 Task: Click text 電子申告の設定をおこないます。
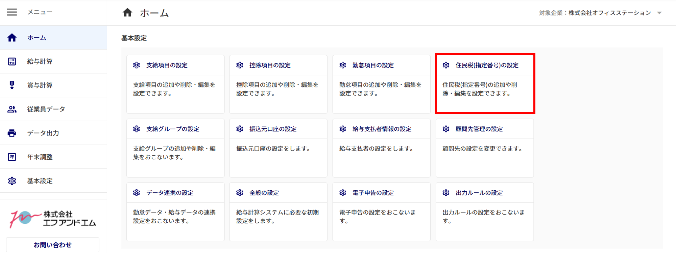(378, 217)
